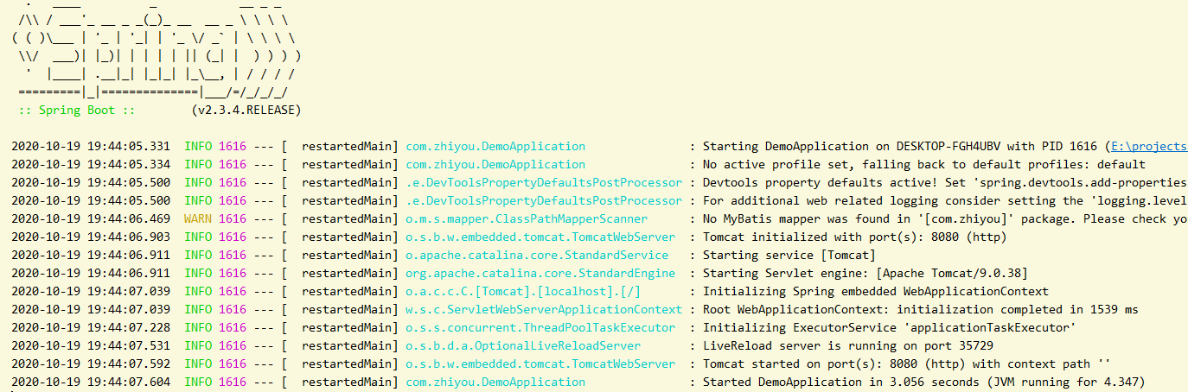
Task: Click timestamp 2020-10-19 19:44:07.592
Action: click(x=91, y=364)
